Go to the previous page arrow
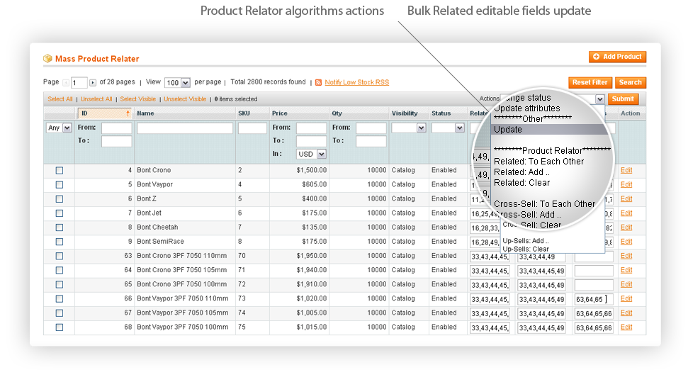 pyautogui.click(x=66, y=82)
